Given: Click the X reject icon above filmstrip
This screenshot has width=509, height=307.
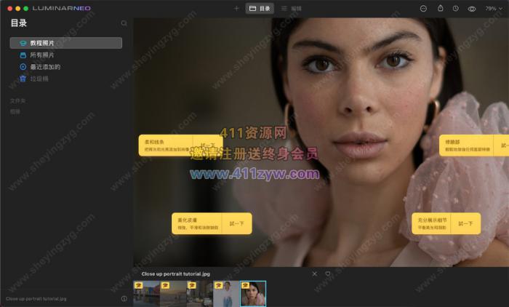Looking at the screenshot, I should pyautogui.click(x=315, y=274).
